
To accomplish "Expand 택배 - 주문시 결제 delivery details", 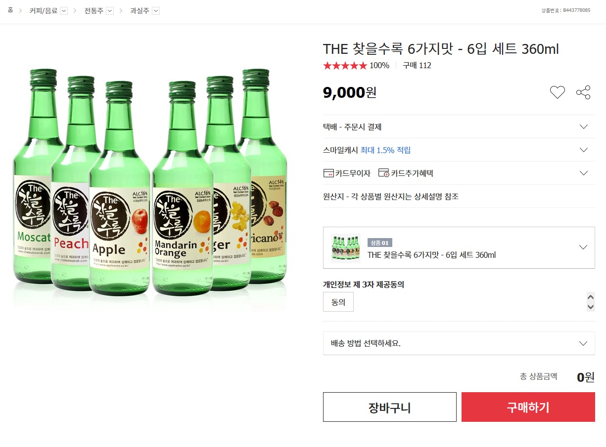I will coord(583,127).
